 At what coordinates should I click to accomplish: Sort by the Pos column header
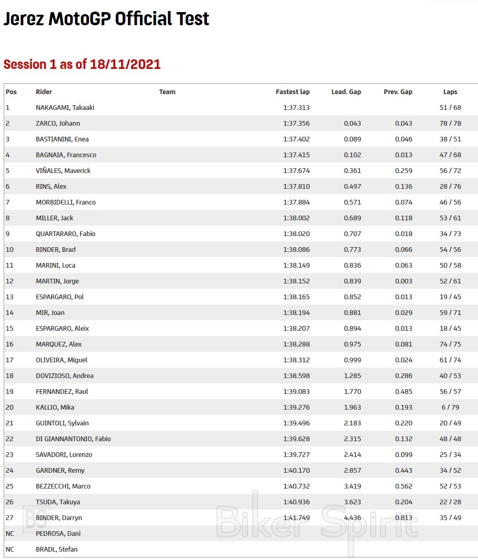[x=11, y=92]
